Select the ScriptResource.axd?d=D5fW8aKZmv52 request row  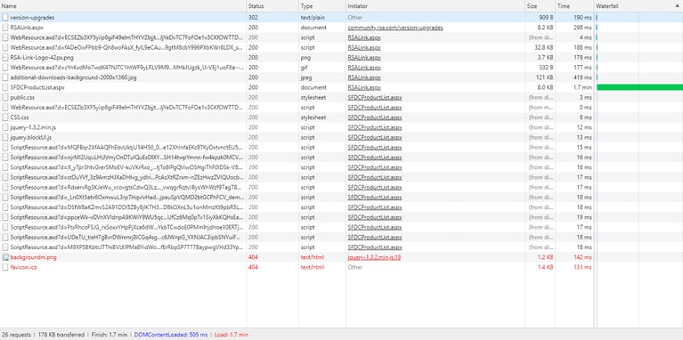341,207
